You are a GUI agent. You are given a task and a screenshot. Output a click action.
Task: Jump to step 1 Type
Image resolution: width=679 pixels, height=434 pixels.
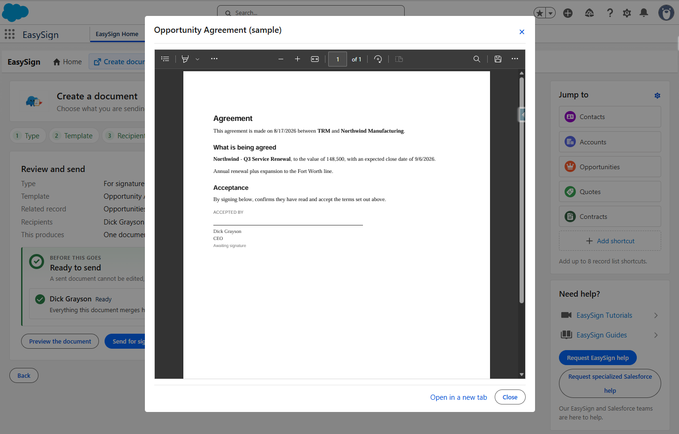[x=28, y=136]
